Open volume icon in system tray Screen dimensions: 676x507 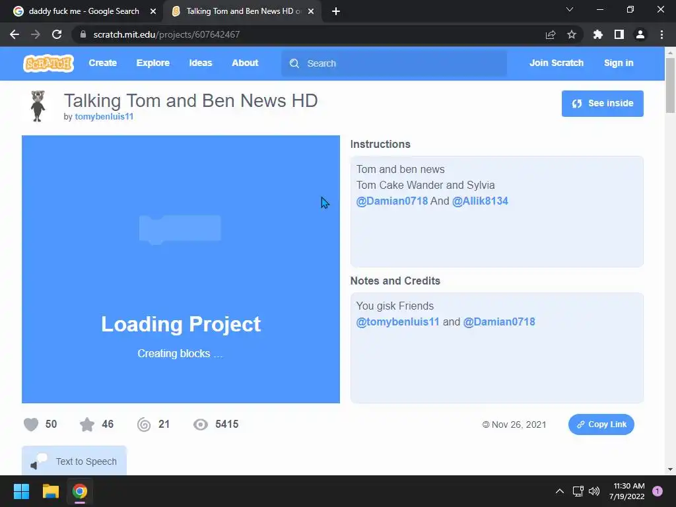tap(594, 491)
